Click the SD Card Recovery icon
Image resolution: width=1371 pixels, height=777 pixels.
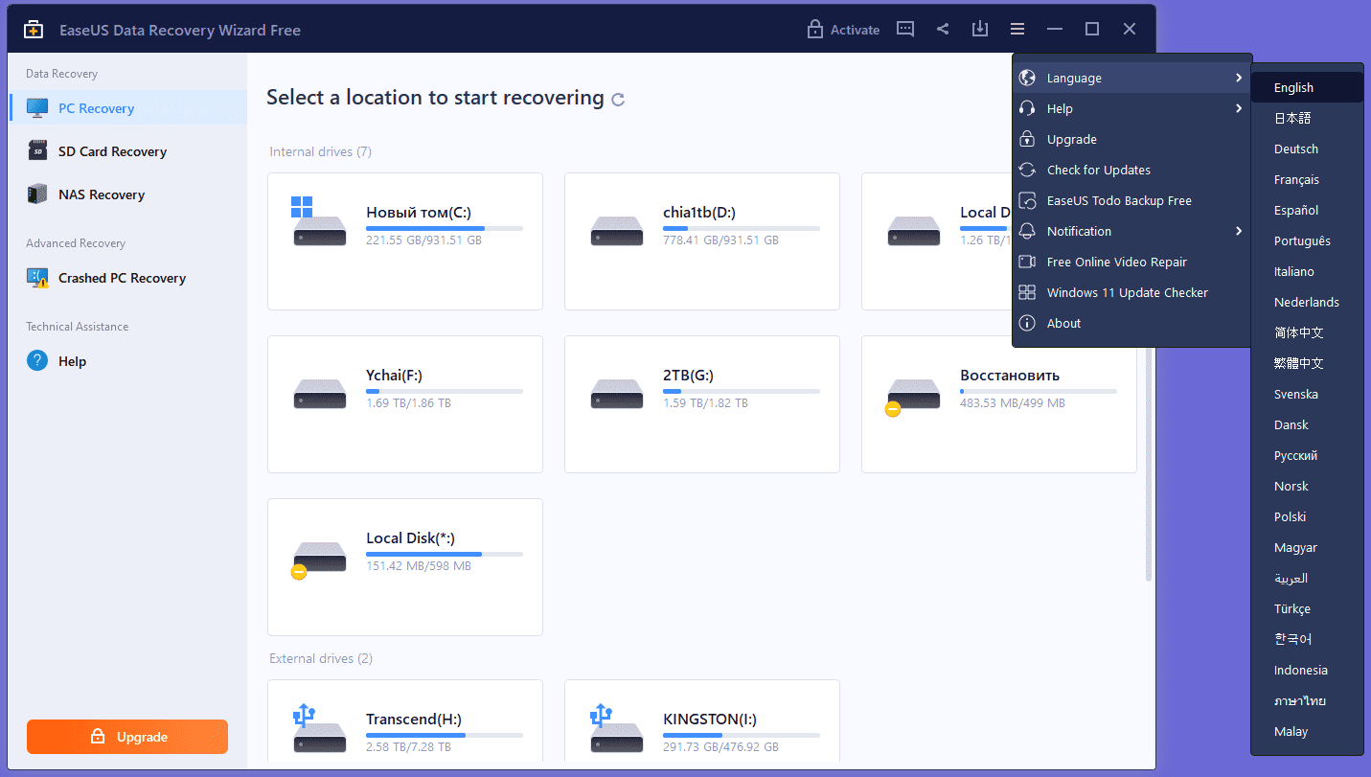pos(37,151)
